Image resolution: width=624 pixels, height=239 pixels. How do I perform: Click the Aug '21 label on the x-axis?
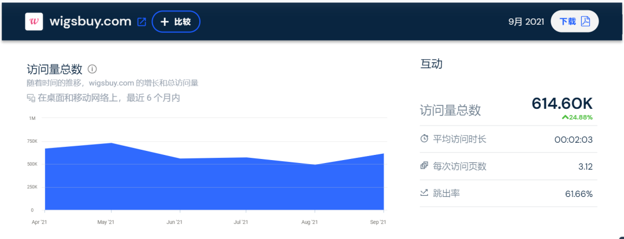coord(309,222)
